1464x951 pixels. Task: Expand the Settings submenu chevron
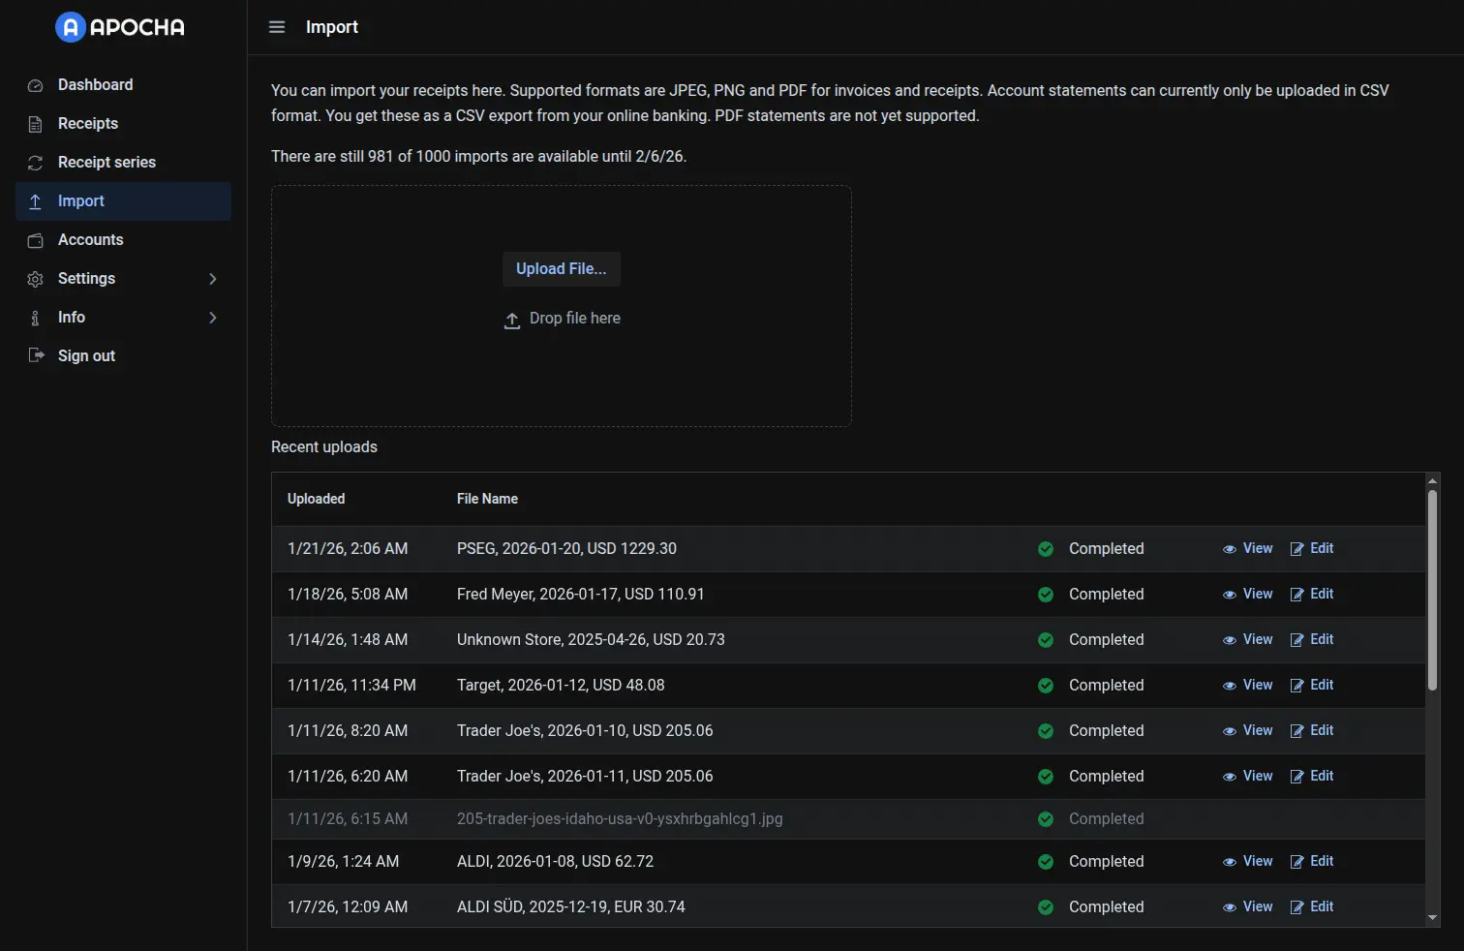213,279
